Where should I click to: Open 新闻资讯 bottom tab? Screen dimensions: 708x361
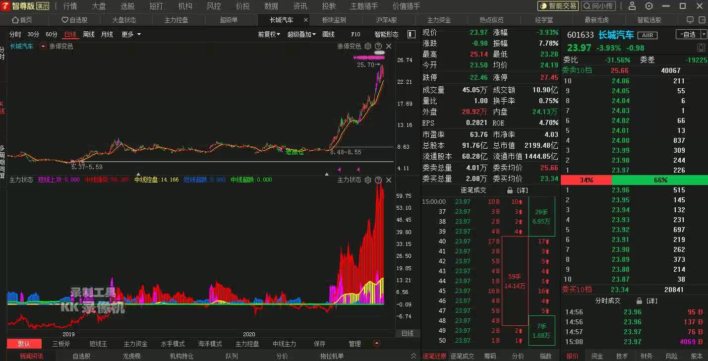coord(31,356)
